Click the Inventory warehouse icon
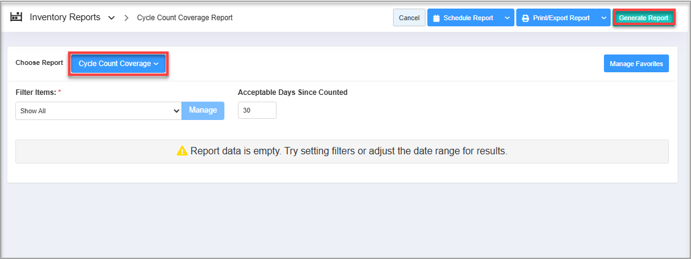Viewport: 691px width, 259px height. (x=16, y=17)
